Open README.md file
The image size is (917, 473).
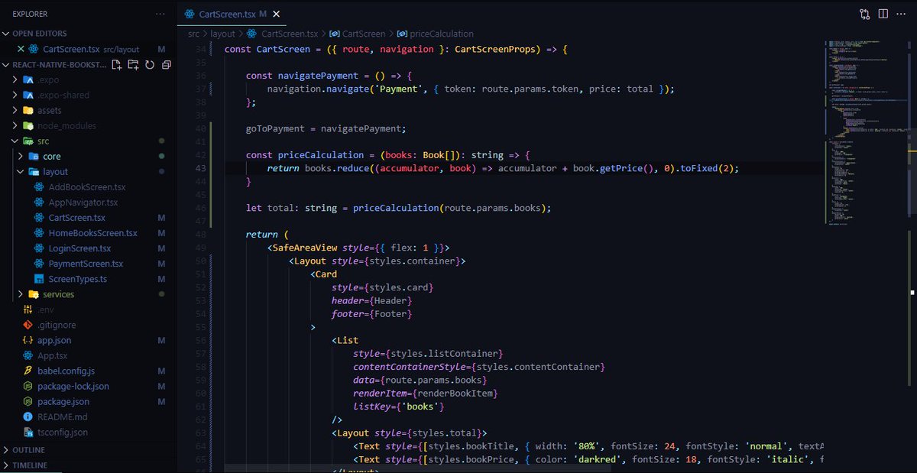coord(88,416)
